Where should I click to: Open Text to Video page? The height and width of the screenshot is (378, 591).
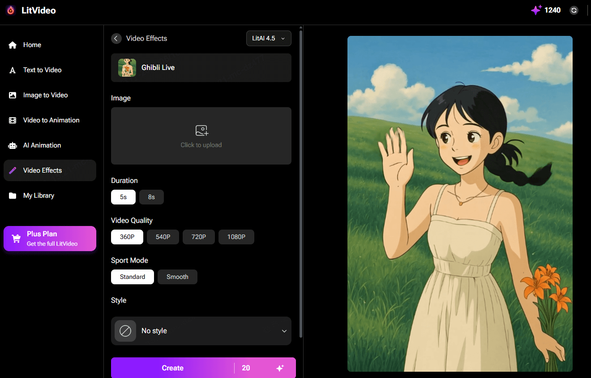(x=50, y=70)
